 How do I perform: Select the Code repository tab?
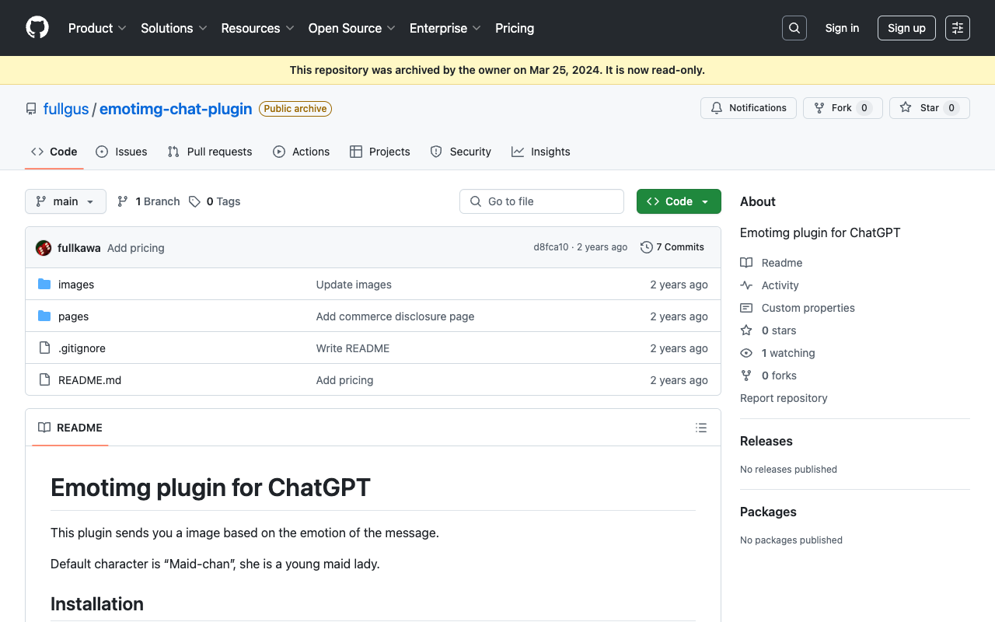(54, 152)
